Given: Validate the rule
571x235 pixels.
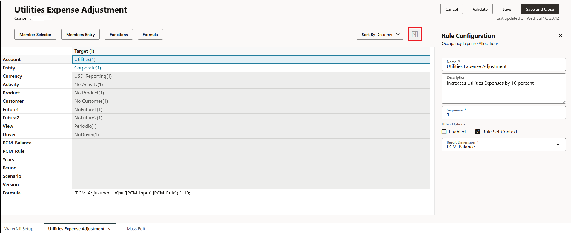Looking at the screenshot, I should point(480,9).
